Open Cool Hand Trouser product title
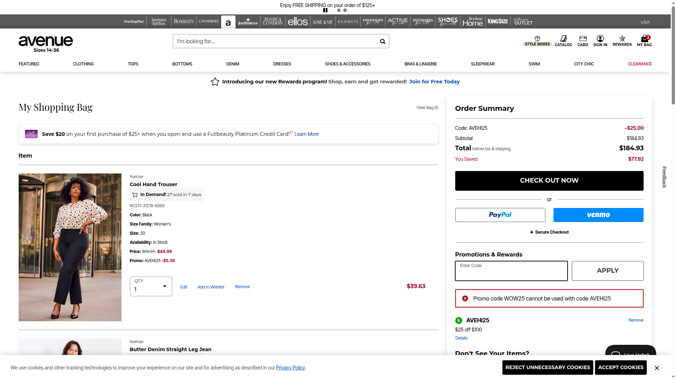The width and height of the screenshot is (676, 380). (x=154, y=184)
